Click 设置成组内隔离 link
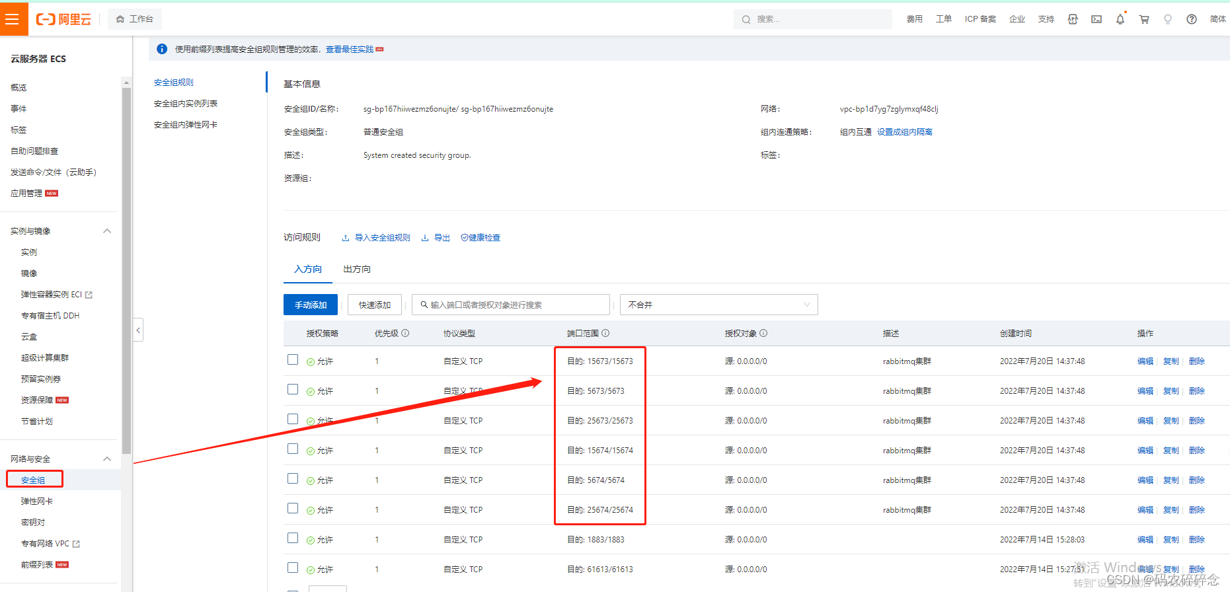This screenshot has width=1230, height=592. click(x=905, y=132)
